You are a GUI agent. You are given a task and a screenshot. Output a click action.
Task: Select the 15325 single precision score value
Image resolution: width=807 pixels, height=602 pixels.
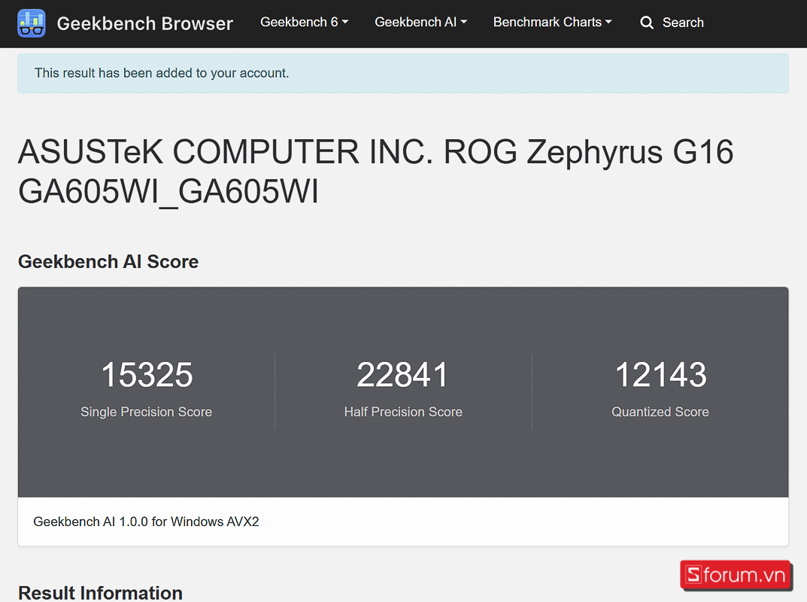(147, 375)
